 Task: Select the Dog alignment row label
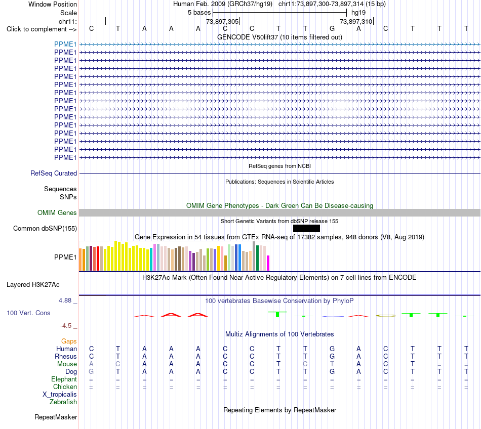pyautogui.click(x=71, y=372)
